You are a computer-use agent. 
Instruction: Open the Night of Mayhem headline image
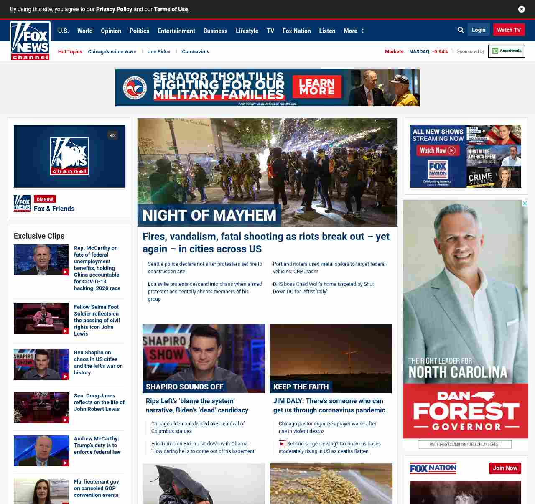(267, 172)
